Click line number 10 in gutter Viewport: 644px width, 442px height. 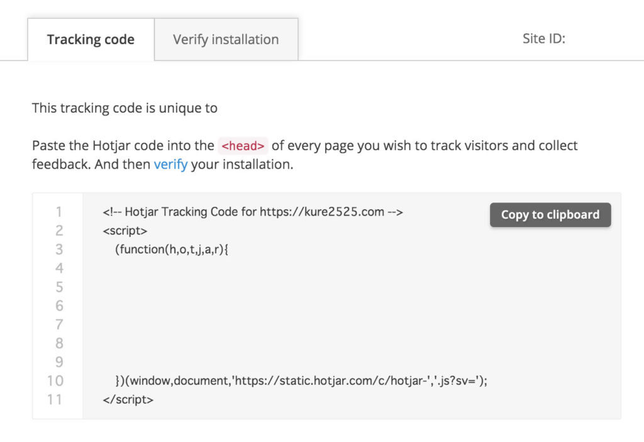[x=55, y=381]
